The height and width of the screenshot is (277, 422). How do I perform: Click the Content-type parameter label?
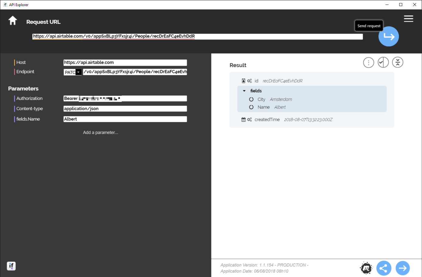coord(30,109)
